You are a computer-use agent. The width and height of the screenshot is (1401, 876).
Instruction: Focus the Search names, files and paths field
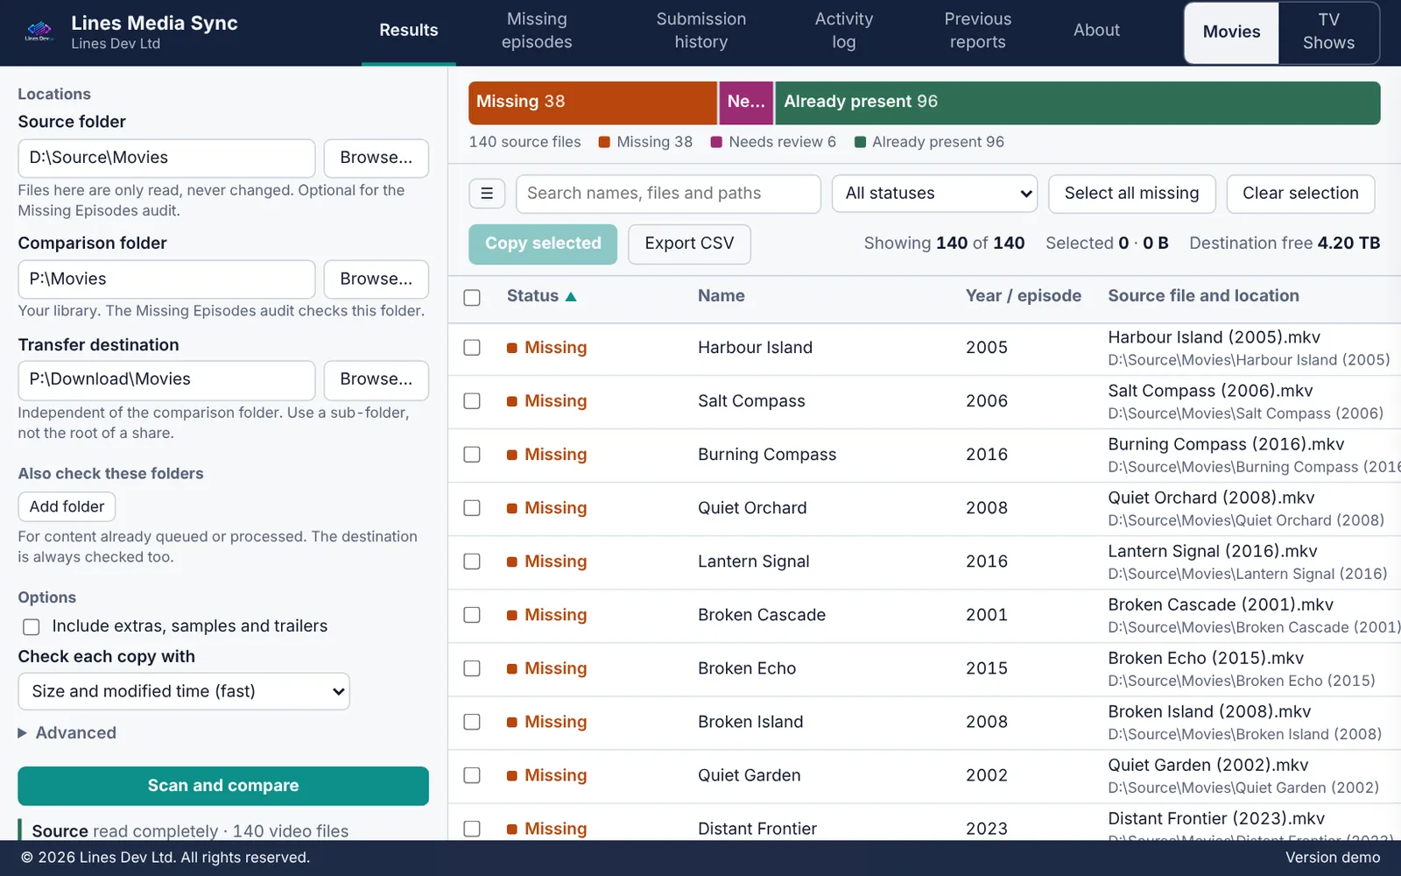click(668, 194)
